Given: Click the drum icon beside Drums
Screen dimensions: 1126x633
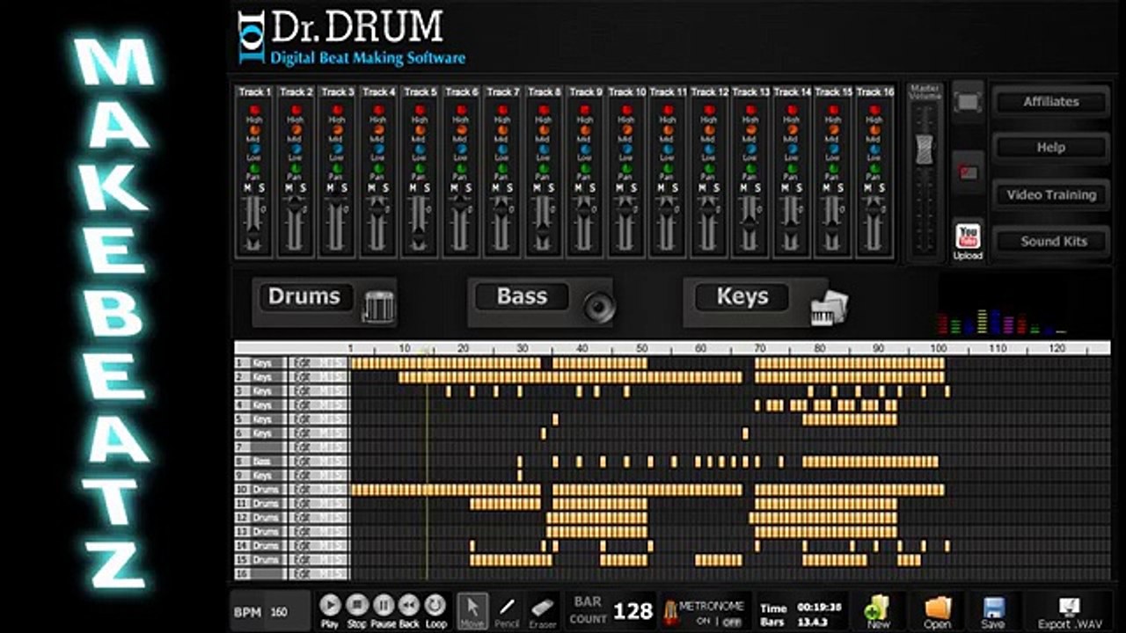Looking at the screenshot, I should coord(379,306).
